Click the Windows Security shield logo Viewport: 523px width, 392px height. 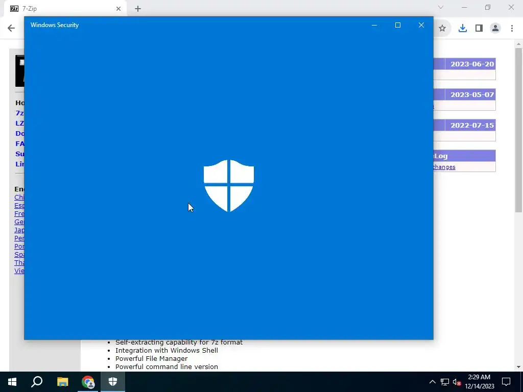229,186
